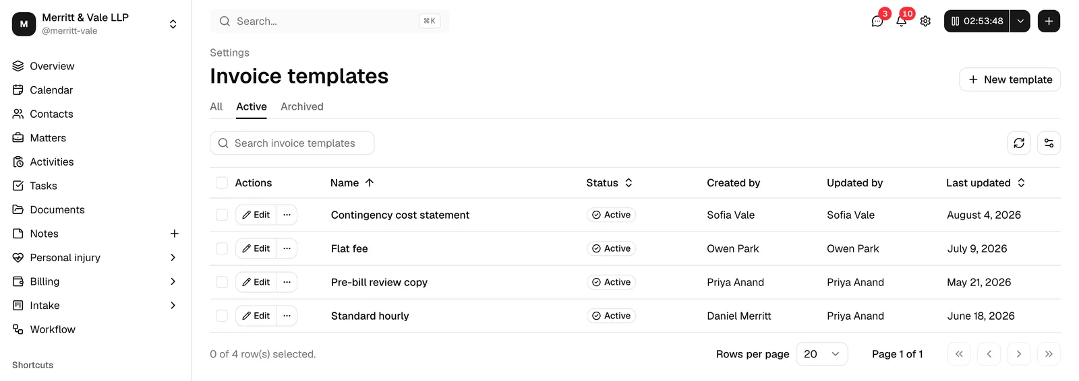Open the table view options icon
This screenshot has width=1079, height=381.
point(1049,143)
